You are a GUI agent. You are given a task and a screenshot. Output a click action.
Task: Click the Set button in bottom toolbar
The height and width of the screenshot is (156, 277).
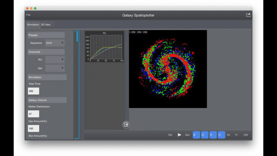tap(170, 135)
